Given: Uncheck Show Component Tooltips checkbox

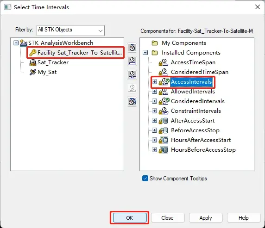Looking at the screenshot, I should pos(145,179).
